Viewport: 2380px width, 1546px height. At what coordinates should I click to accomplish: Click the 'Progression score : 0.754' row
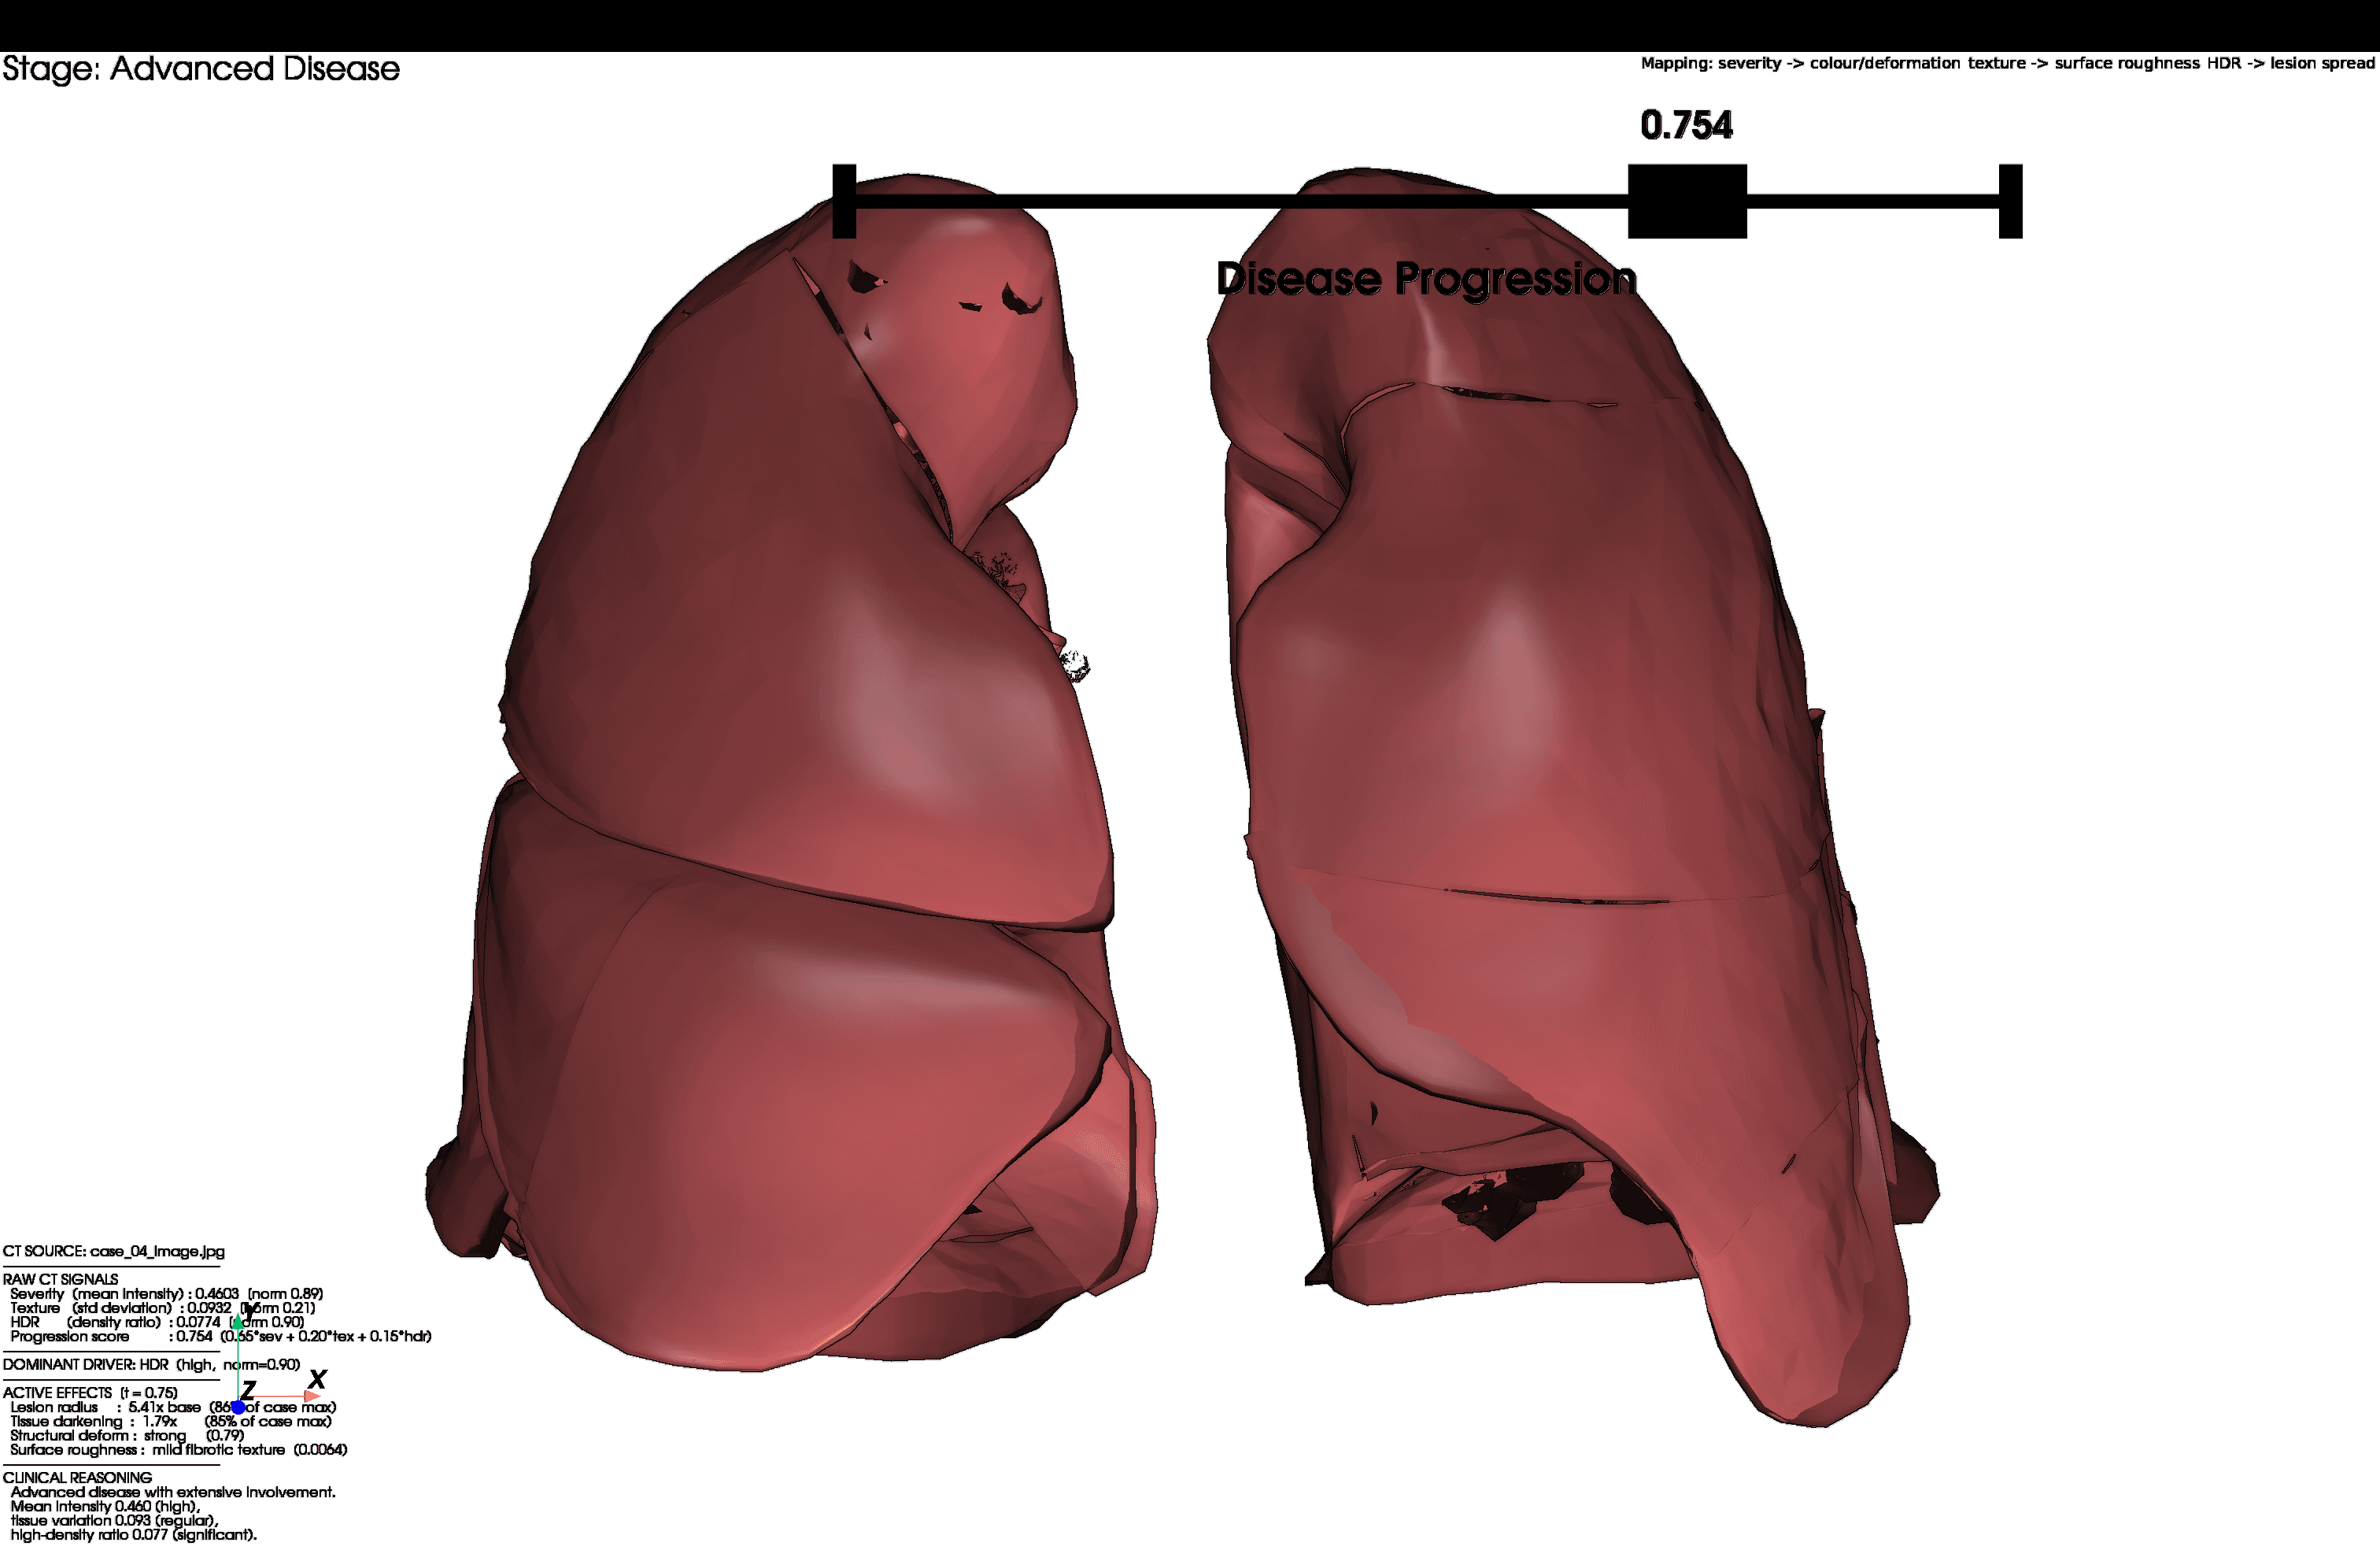tap(221, 1336)
